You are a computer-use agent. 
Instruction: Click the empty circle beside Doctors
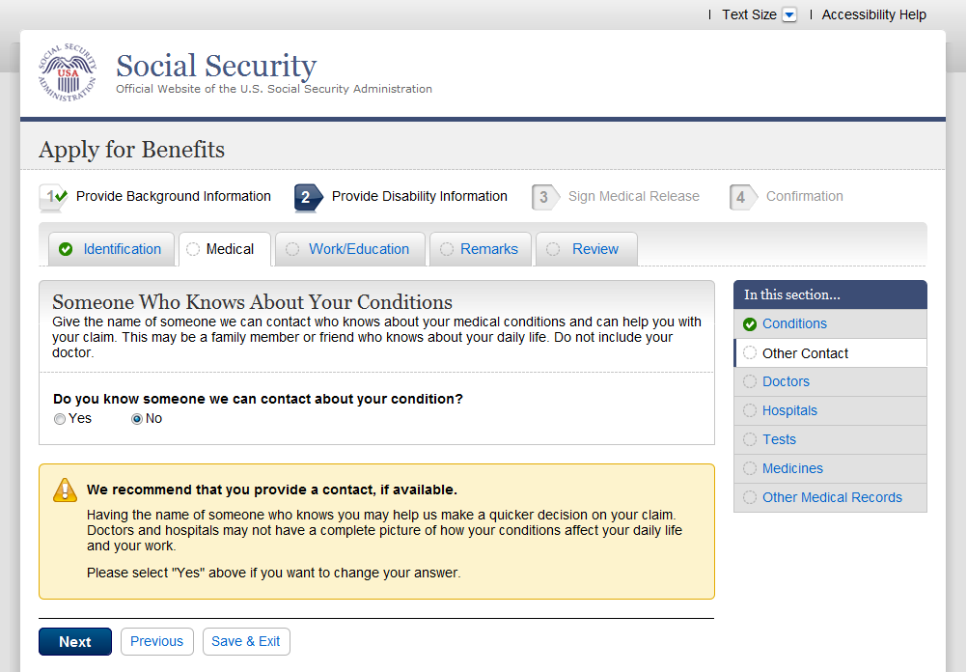point(750,381)
